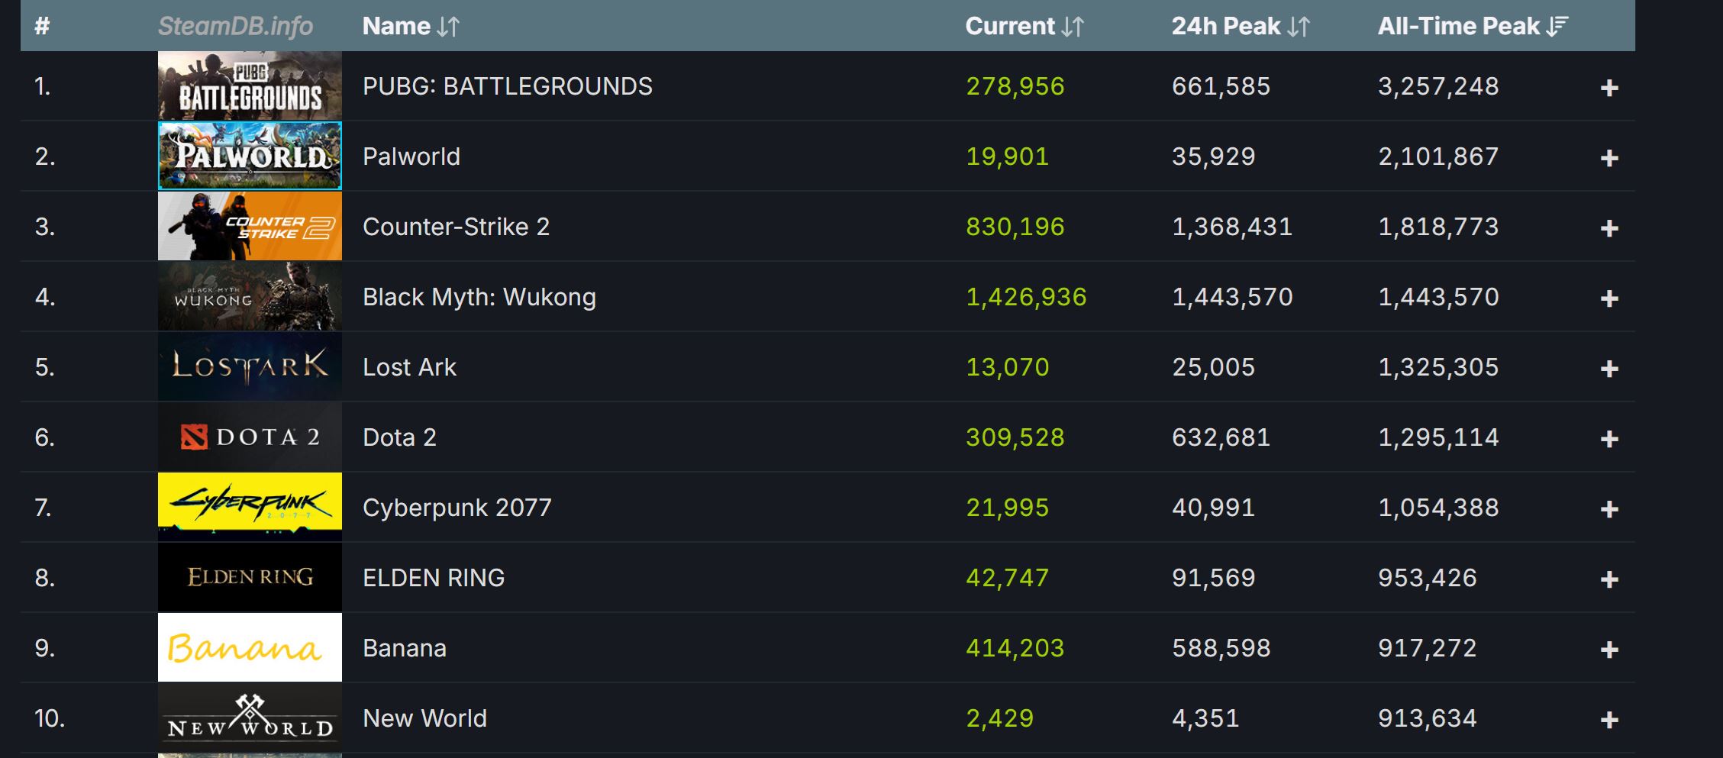Click the SteamDB.info header label
The image size is (1723, 758).
click(x=235, y=26)
